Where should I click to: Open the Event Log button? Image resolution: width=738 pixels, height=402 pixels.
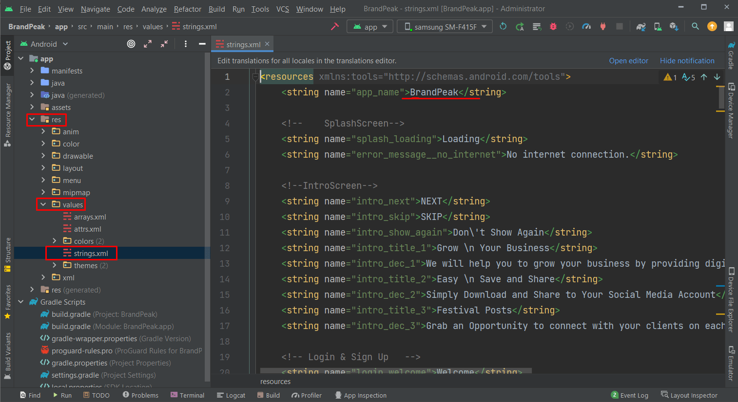tap(630, 395)
